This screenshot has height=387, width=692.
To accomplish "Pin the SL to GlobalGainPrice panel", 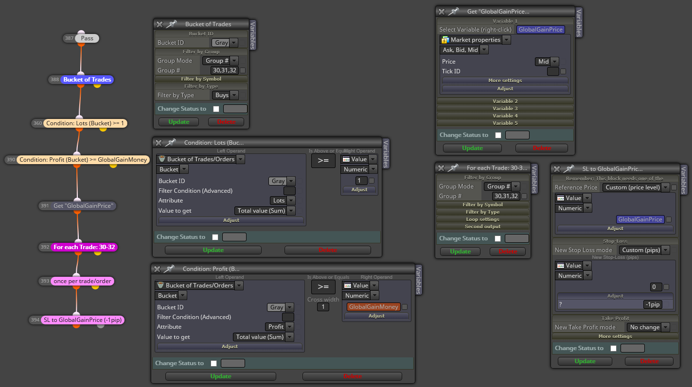I will [568, 168].
